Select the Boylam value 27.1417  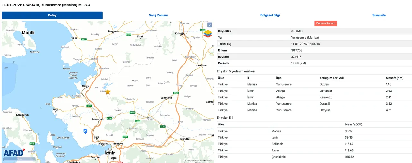(296, 57)
